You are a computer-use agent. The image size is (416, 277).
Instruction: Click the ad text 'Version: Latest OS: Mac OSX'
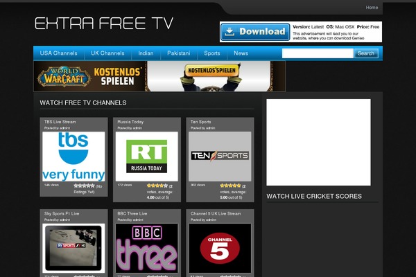tap(324, 27)
